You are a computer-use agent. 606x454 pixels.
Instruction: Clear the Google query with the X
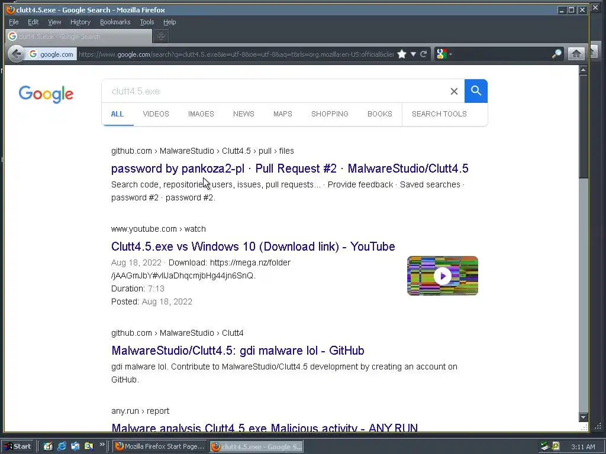coord(454,91)
